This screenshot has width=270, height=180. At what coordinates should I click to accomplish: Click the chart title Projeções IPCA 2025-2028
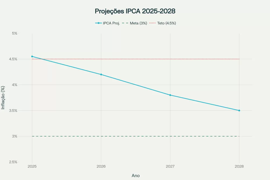coord(135,11)
